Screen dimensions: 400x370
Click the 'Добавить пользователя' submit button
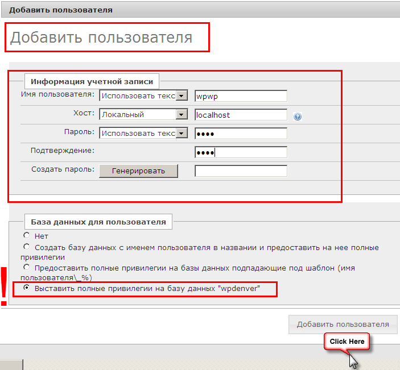(x=343, y=325)
